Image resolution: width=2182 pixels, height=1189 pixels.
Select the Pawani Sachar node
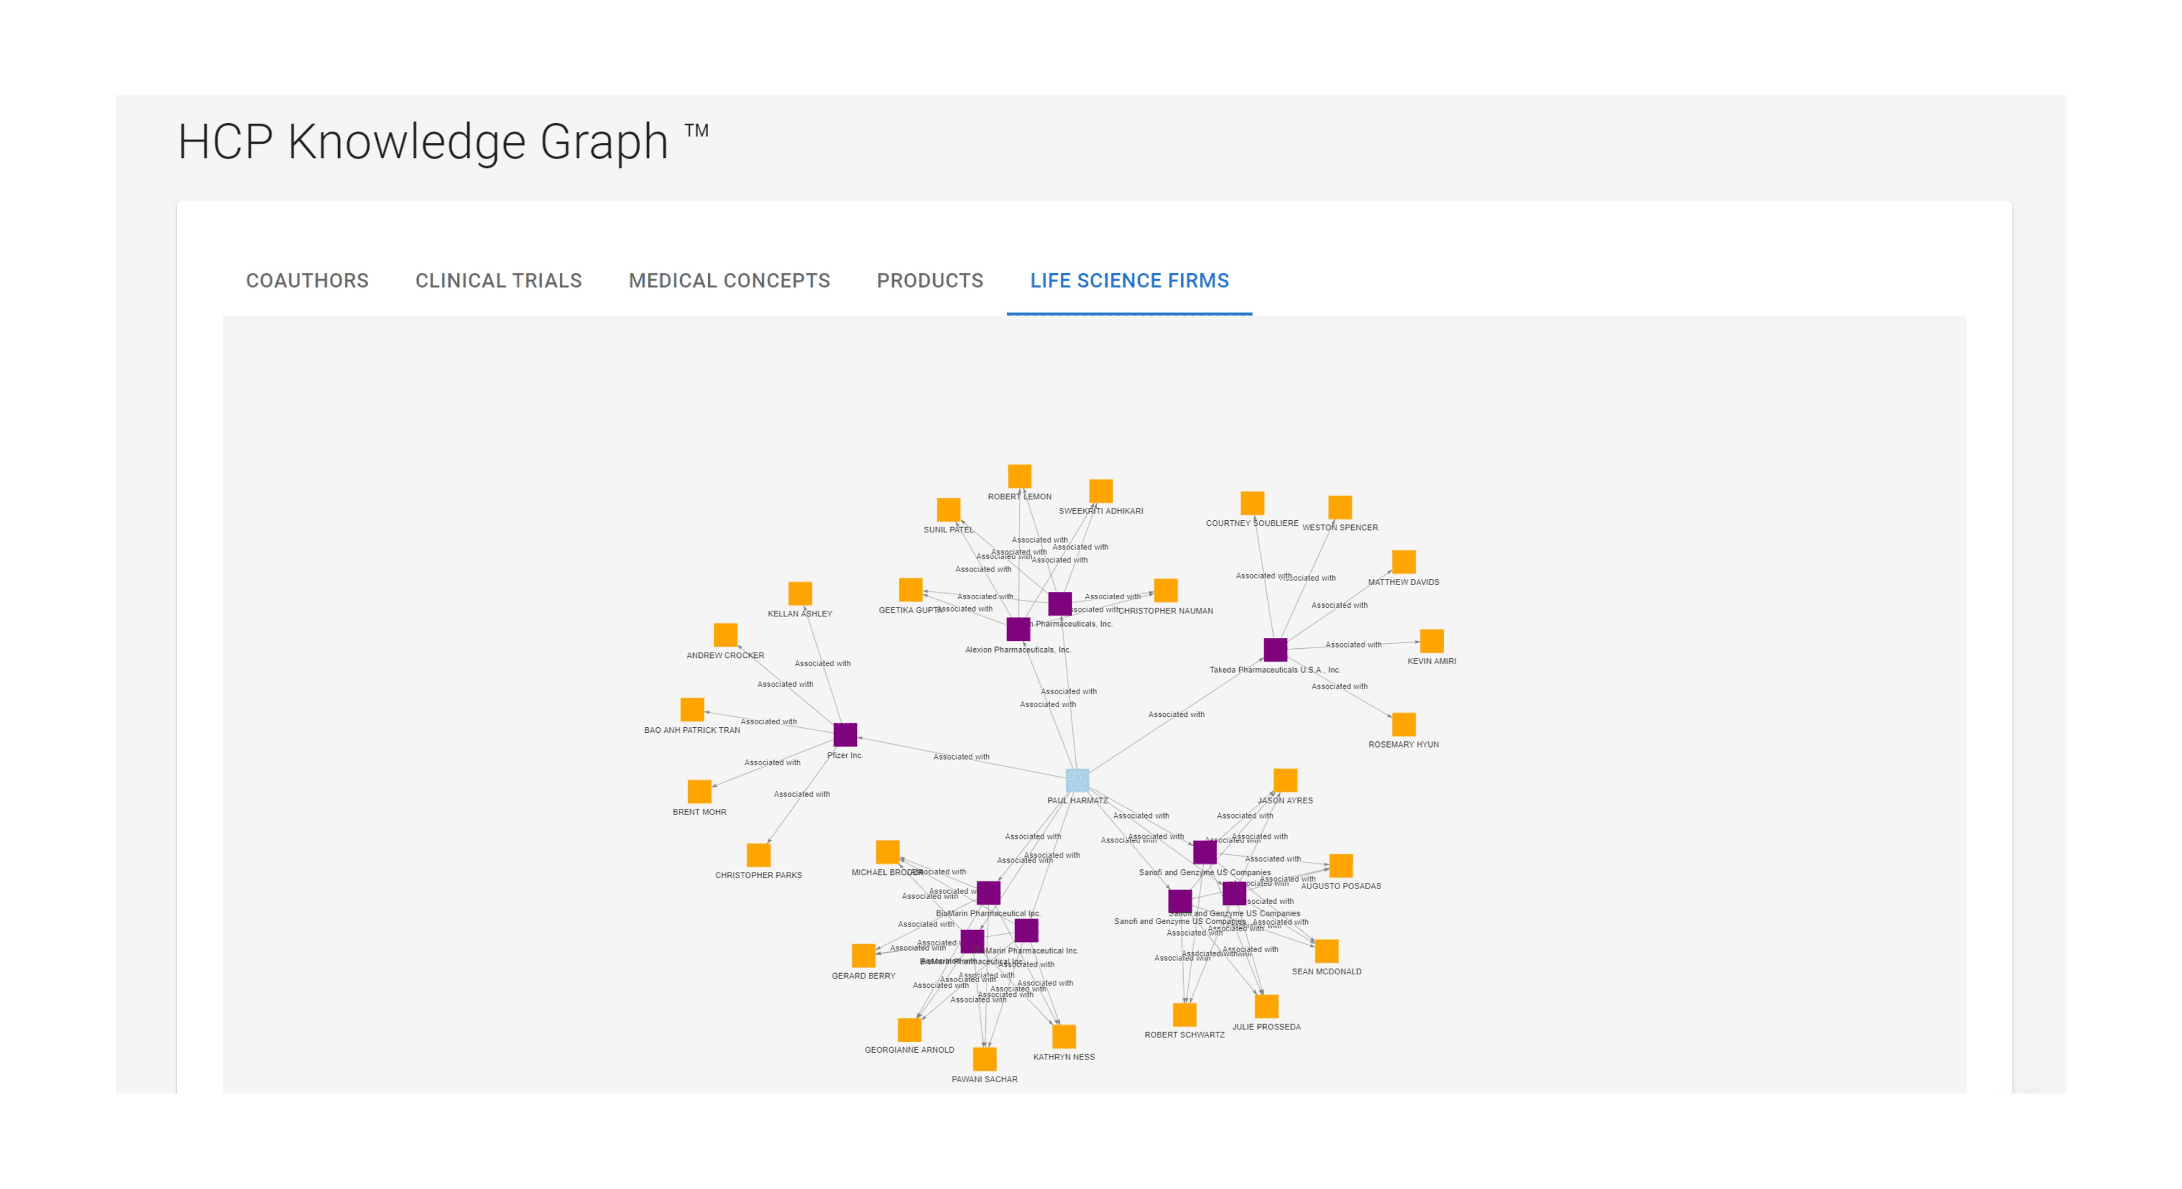pos(984,1058)
